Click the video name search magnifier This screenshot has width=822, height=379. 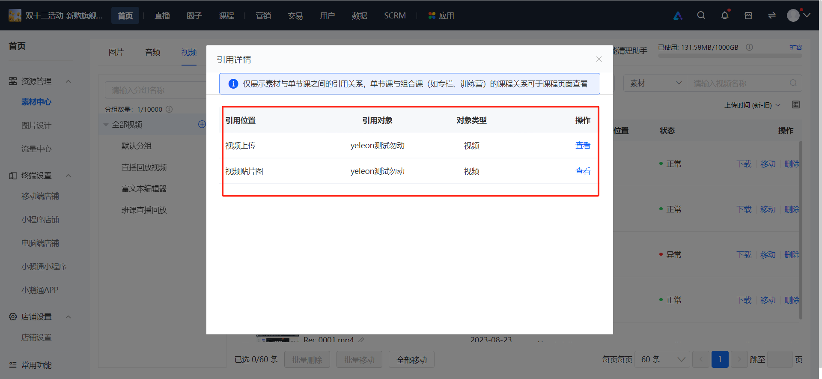[793, 83]
